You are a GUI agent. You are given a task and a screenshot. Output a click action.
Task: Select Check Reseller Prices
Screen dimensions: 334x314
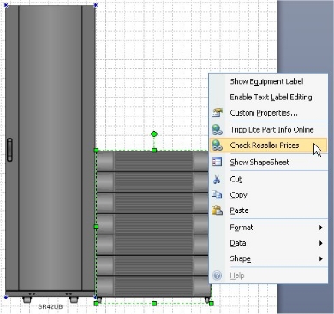point(268,145)
